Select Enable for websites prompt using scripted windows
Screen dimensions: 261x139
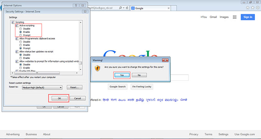click(x=21, y=68)
